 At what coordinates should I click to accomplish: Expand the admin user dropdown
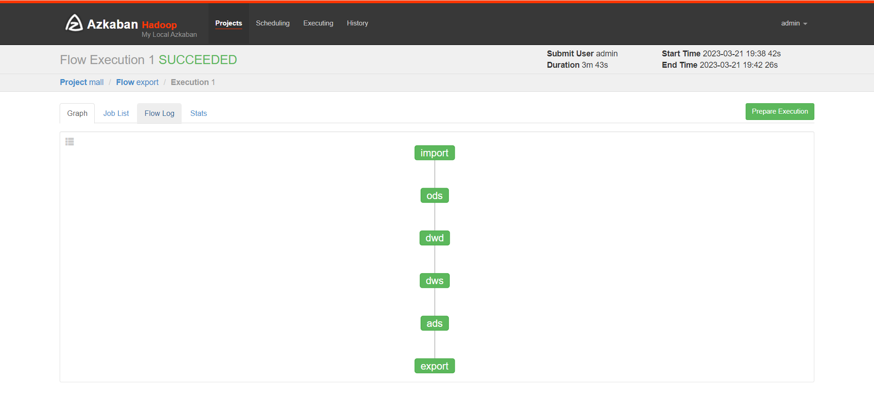(x=794, y=23)
